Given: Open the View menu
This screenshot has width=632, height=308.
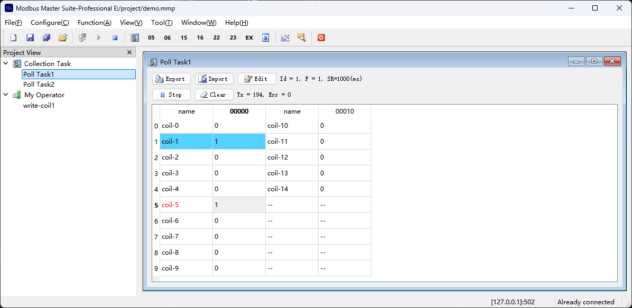Looking at the screenshot, I should pos(131,23).
